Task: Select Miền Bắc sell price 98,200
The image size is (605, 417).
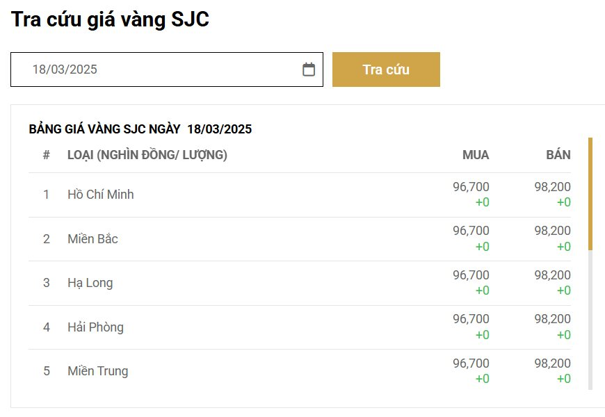Action: click(552, 231)
